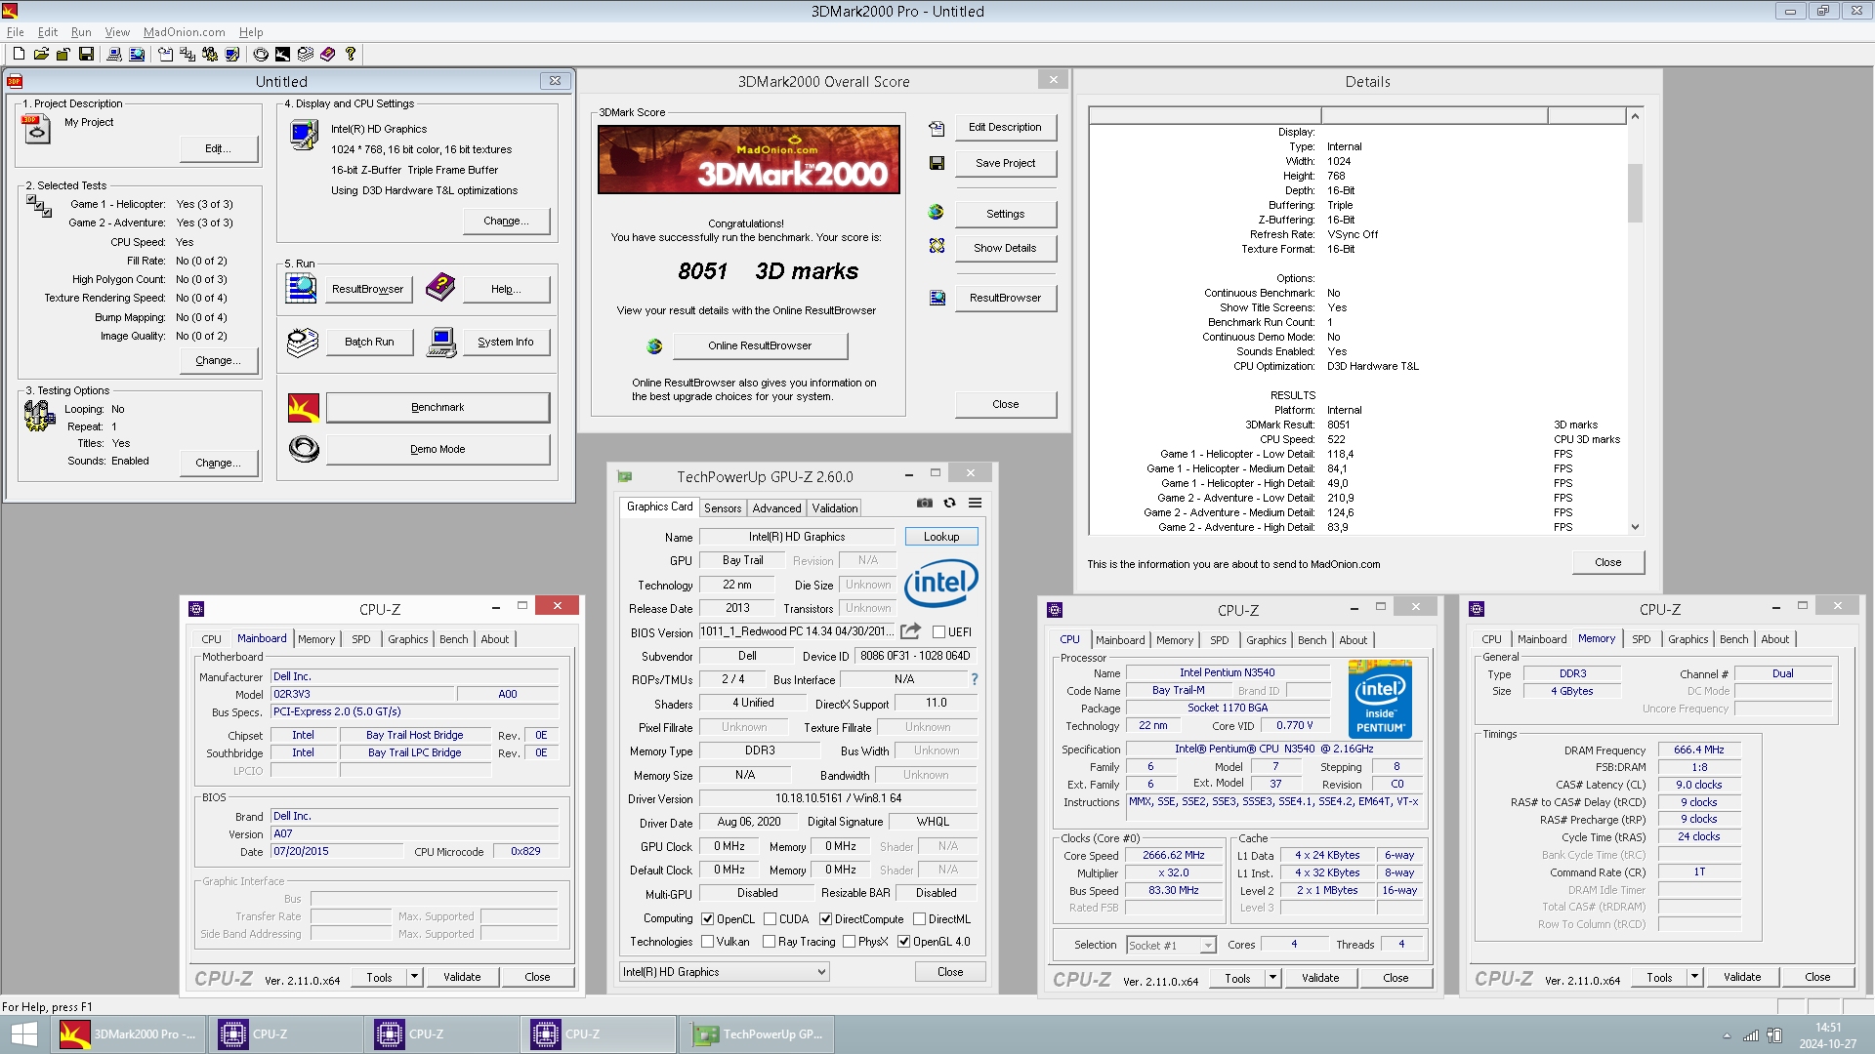
Task: Open SPD tab in Mainboard CPU-Z window
Action: point(360,639)
